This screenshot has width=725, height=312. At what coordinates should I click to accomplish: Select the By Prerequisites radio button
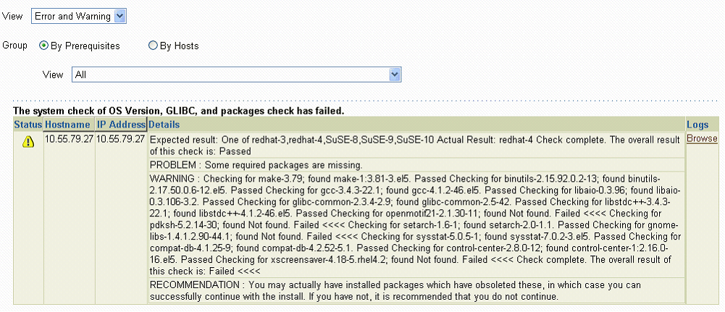pyautogui.click(x=44, y=46)
